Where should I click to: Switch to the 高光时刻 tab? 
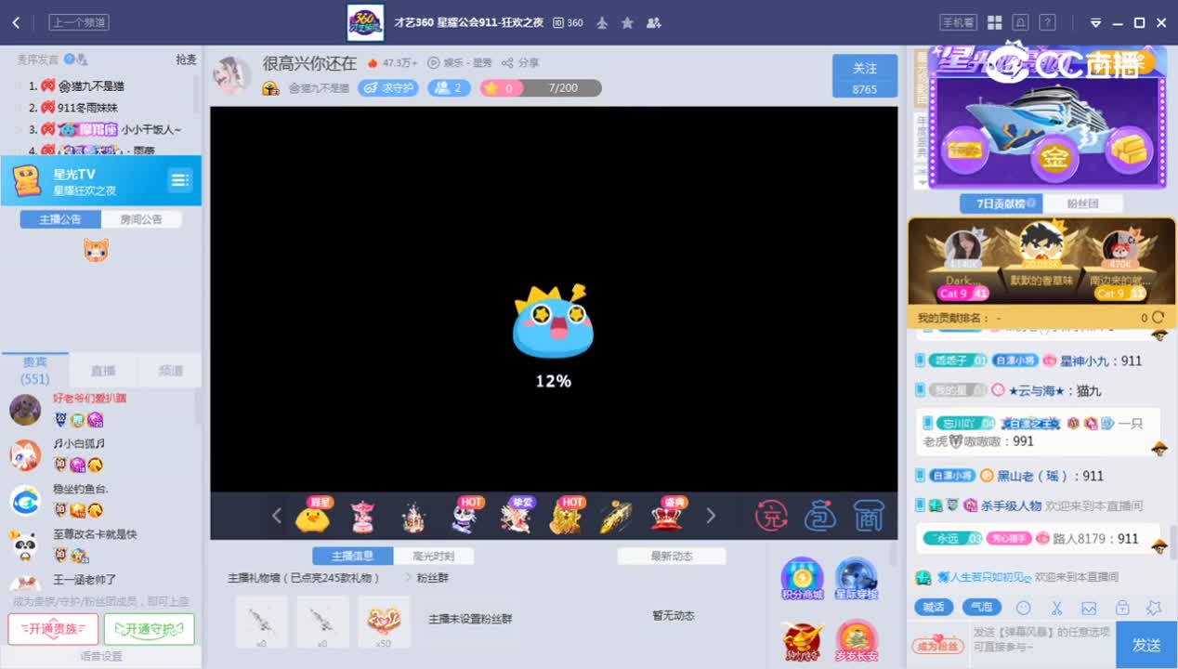click(434, 557)
